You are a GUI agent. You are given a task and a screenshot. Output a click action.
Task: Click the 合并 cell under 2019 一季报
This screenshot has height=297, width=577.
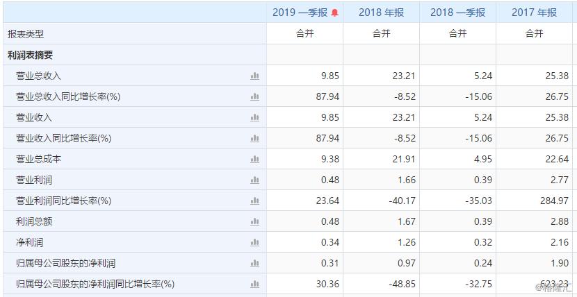[304, 33]
